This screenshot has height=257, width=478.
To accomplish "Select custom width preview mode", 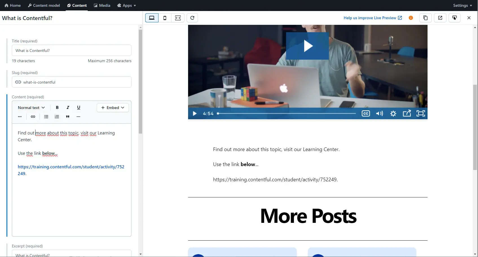I will click(178, 18).
